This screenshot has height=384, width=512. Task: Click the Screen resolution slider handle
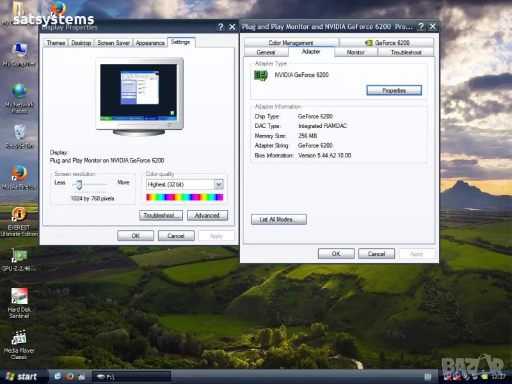tap(79, 184)
